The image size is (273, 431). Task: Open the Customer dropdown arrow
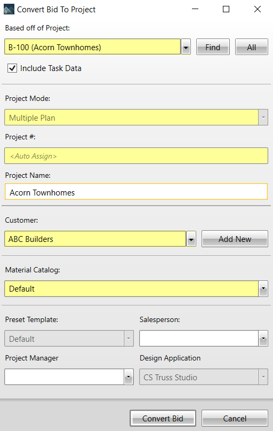pos(191,239)
